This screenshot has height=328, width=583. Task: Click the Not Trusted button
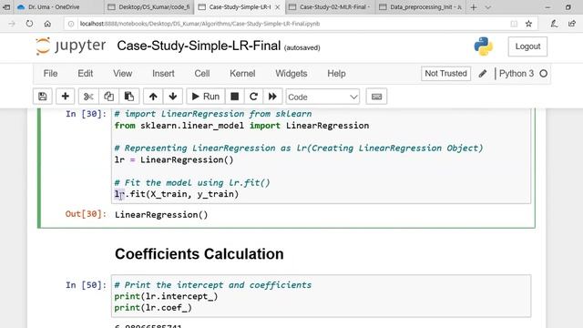445,74
